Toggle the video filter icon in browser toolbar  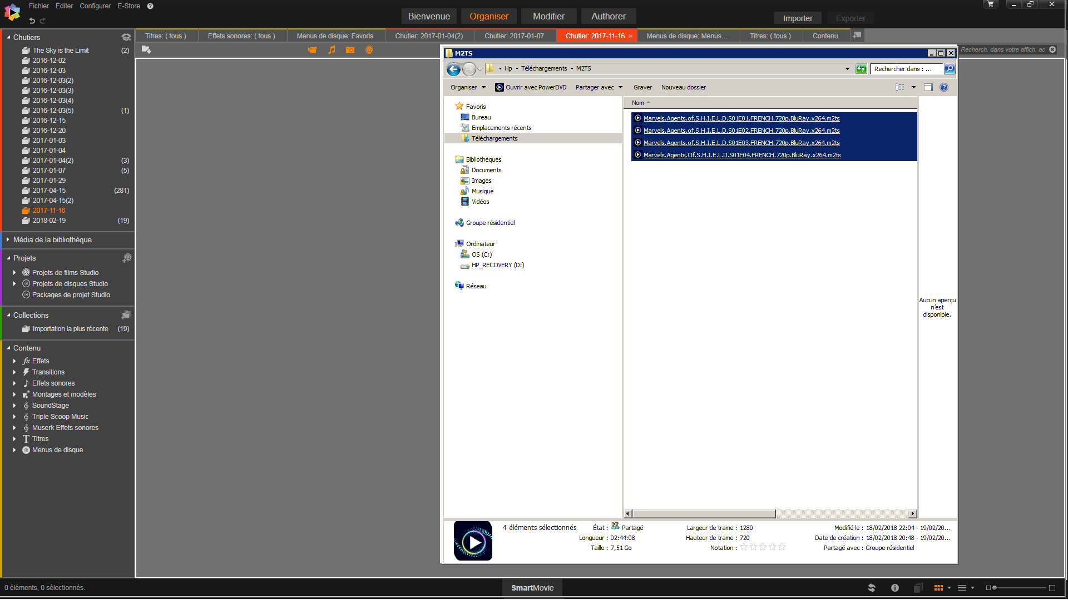tap(312, 50)
